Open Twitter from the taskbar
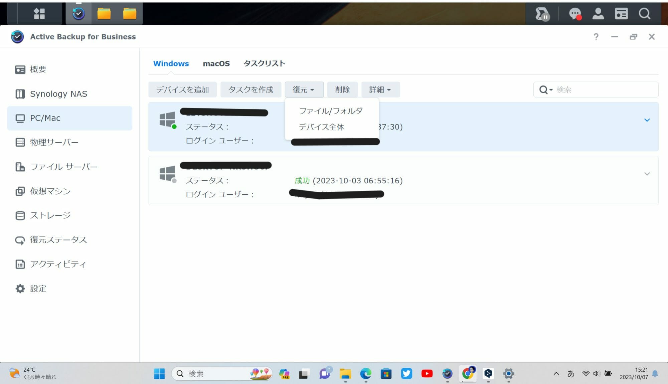668x384 pixels. (406, 374)
